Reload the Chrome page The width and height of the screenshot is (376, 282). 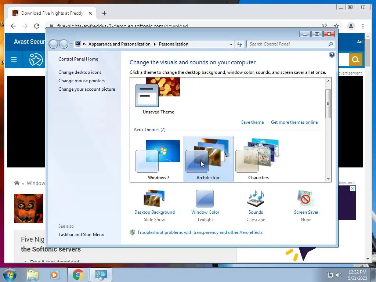pyautogui.click(x=37, y=26)
